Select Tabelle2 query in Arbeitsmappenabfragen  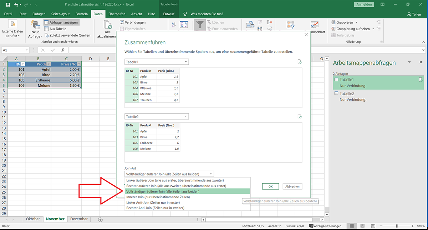click(x=378, y=96)
